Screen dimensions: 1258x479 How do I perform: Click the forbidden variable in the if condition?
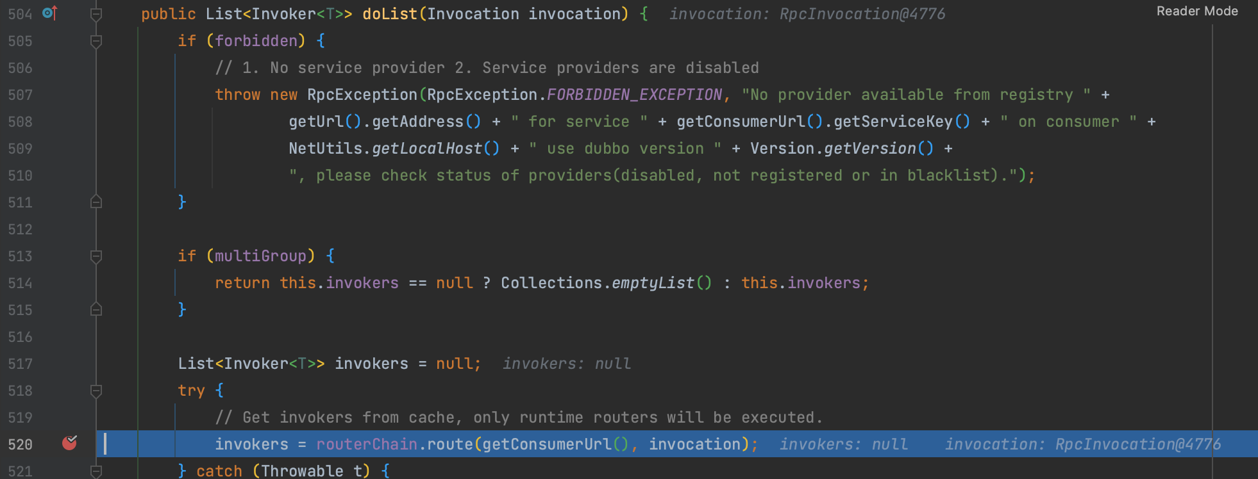click(256, 41)
